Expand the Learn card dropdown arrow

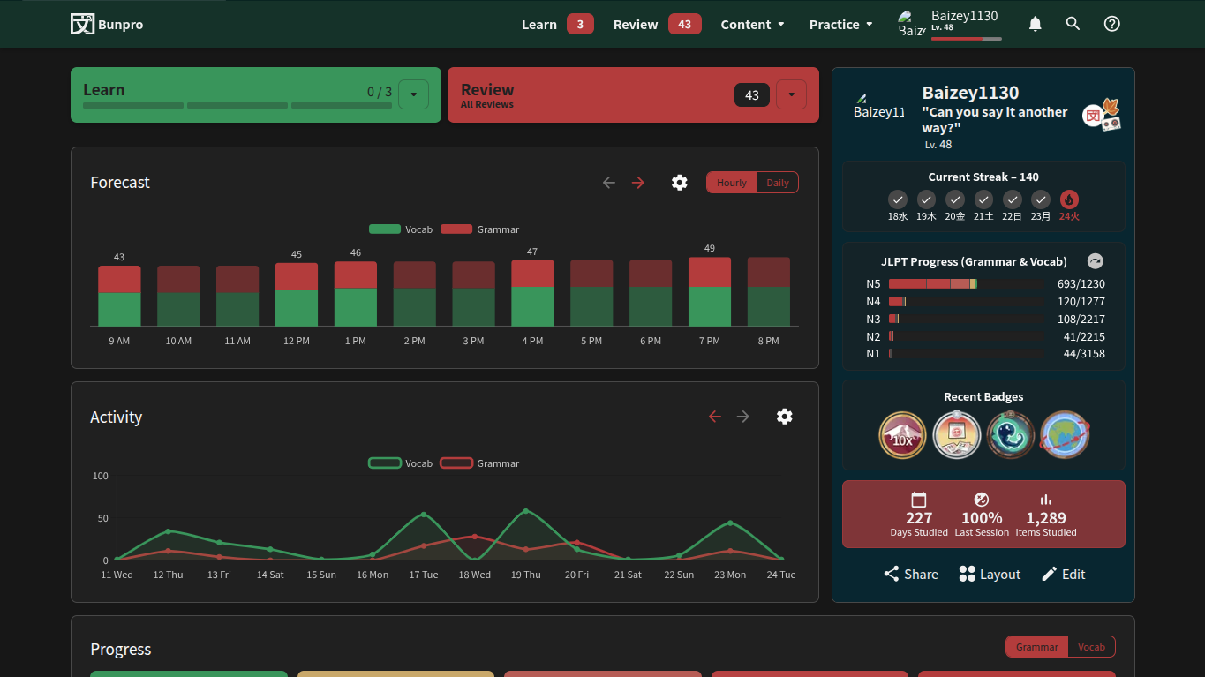[413, 94]
